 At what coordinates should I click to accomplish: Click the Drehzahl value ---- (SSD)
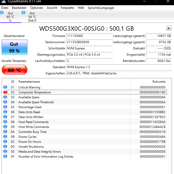[159, 48]
